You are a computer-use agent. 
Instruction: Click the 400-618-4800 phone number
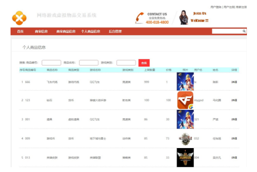(x=157, y=22)
